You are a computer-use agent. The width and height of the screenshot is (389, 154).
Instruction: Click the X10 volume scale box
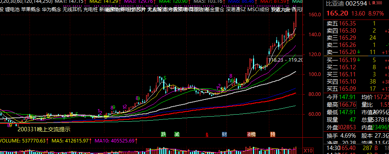pyautogui.click(x=308, y=150)
